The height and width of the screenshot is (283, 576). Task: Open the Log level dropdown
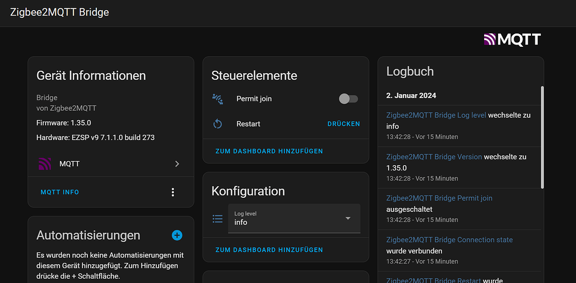point(294,218)
